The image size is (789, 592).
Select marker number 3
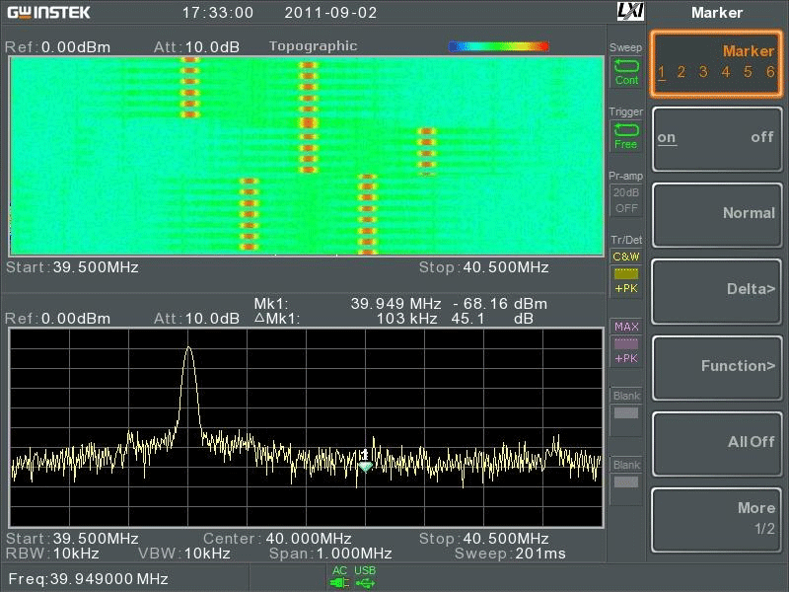point(703,72)
